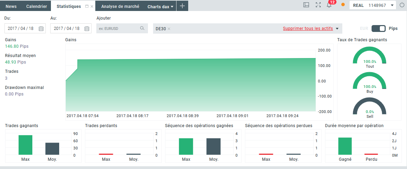Expand the REAL 1148967 account dropdown
The height and width of the screenshot is (169, 407).
392,5
